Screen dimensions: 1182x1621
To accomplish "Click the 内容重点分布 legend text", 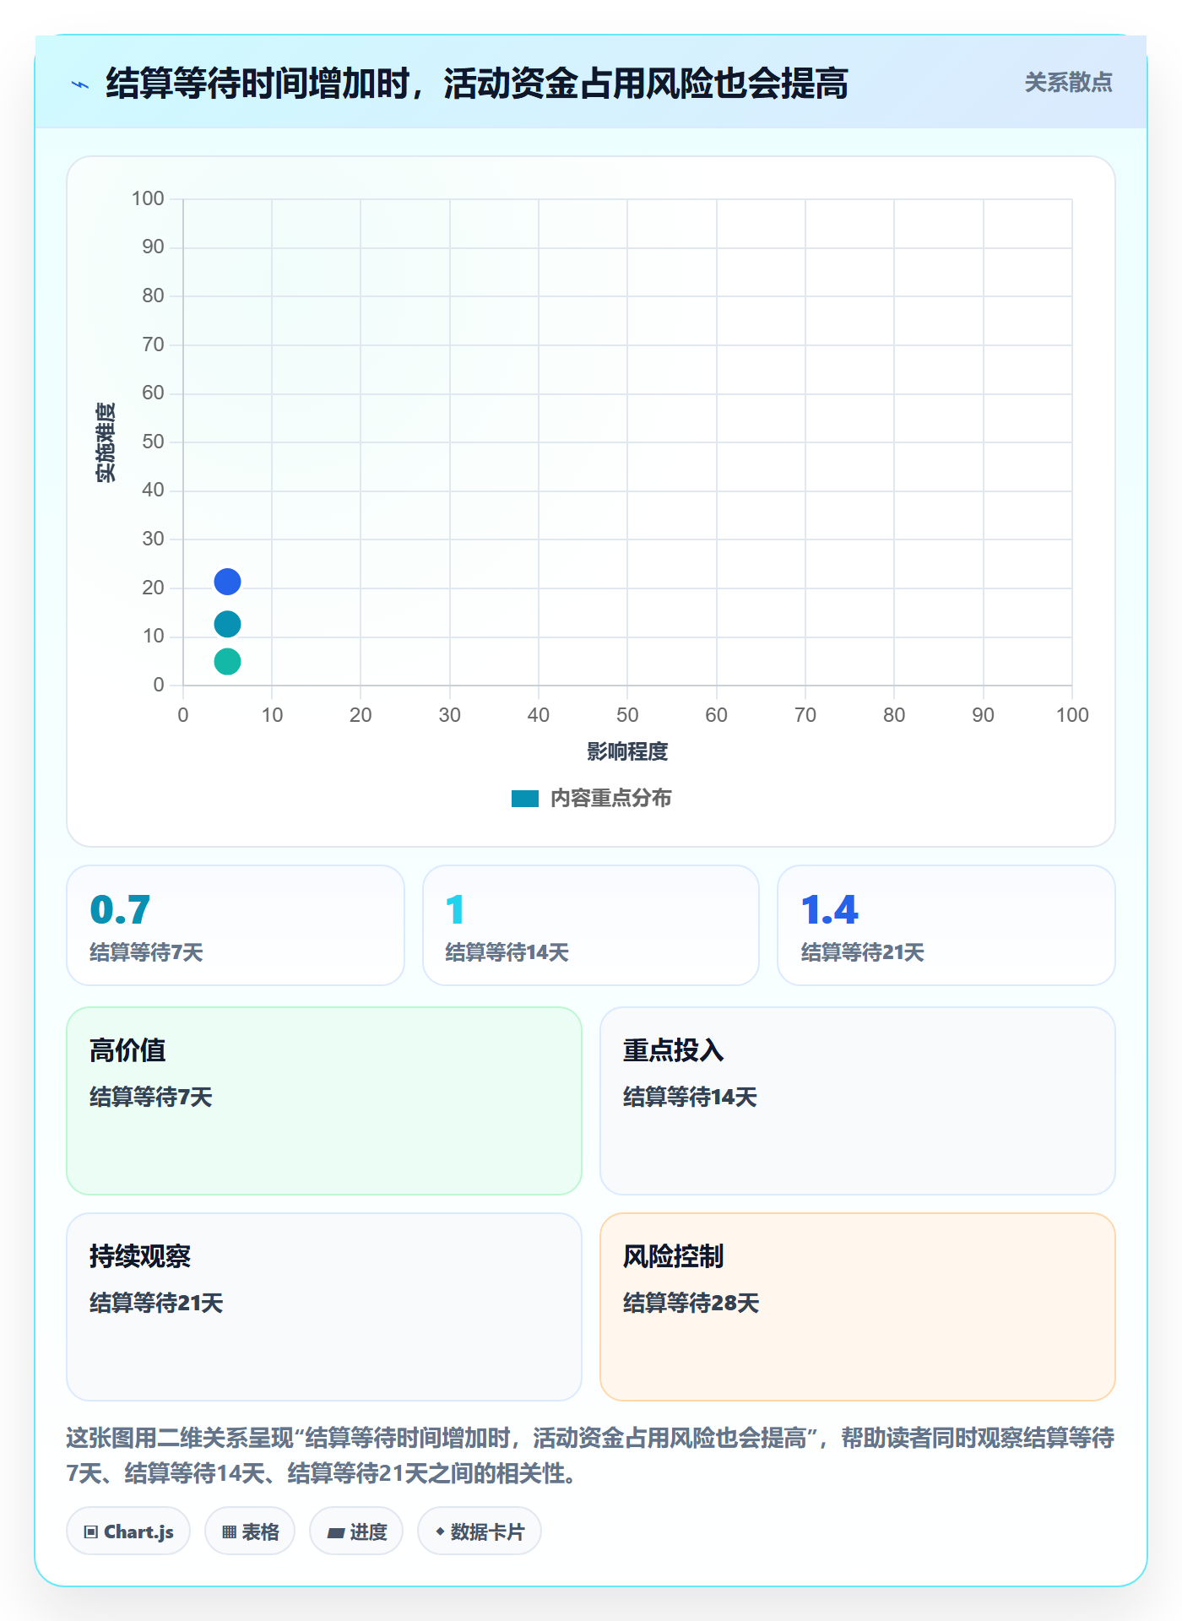I will point(610,799).
